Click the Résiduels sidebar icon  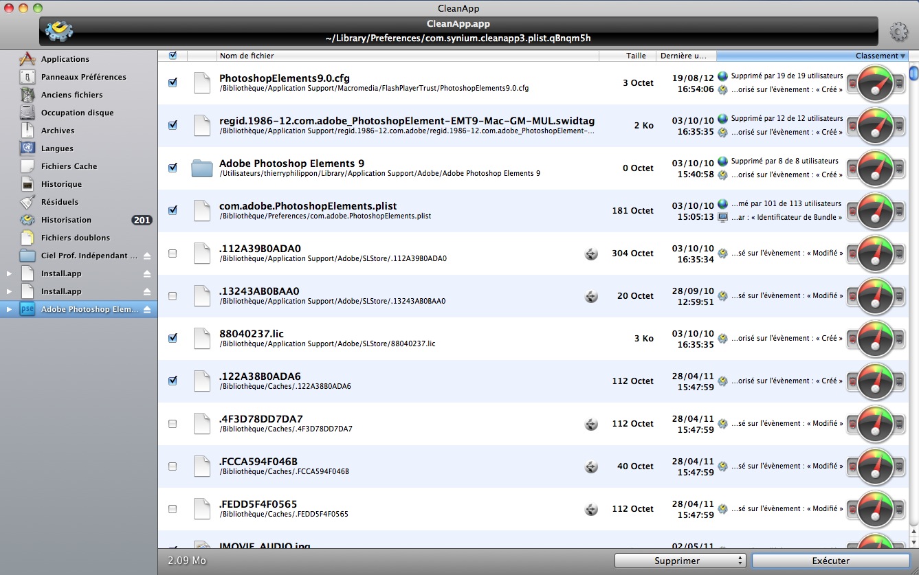tap(27, 202)
